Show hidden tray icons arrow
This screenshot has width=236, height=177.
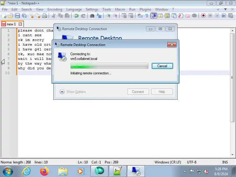185,171
